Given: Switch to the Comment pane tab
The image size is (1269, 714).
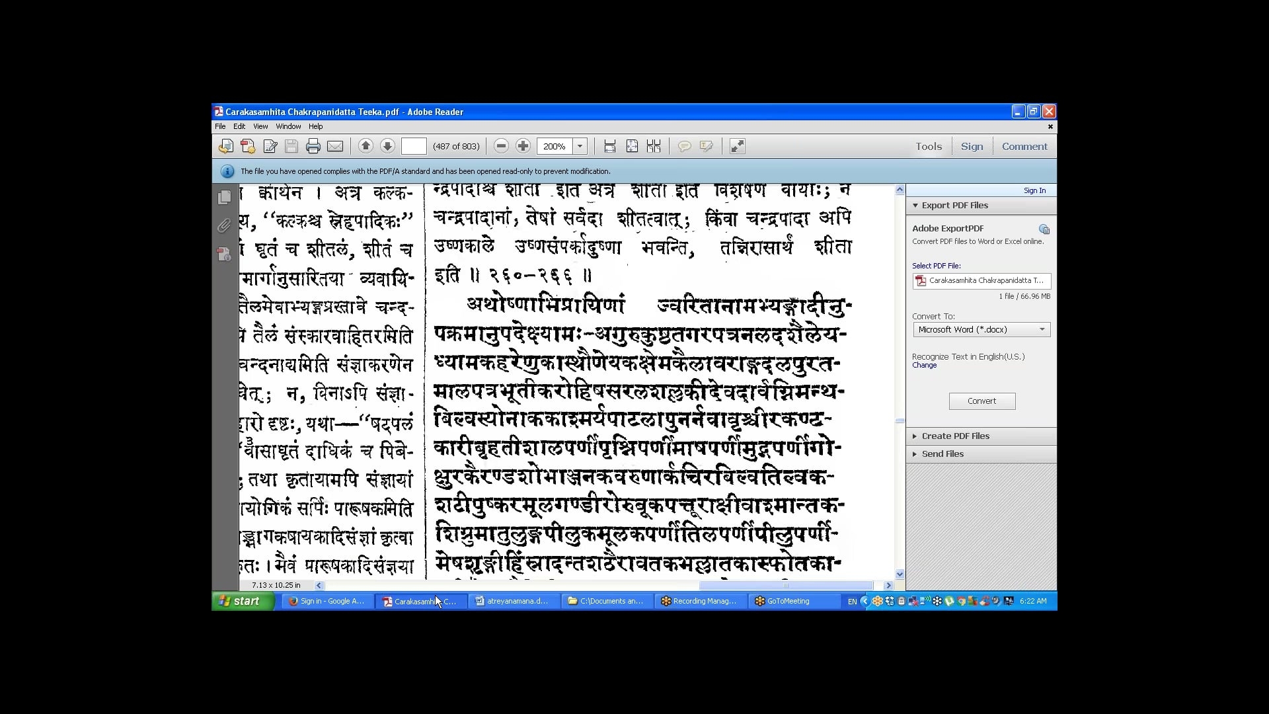Looking at the screenshot, I should pyautogui.click(x=1024, y=146).
